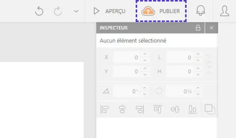This screenshot has width=236, height=138.
Task: Click the redo arrow icon
Action: pyautogui.click(x=58, y=11)
